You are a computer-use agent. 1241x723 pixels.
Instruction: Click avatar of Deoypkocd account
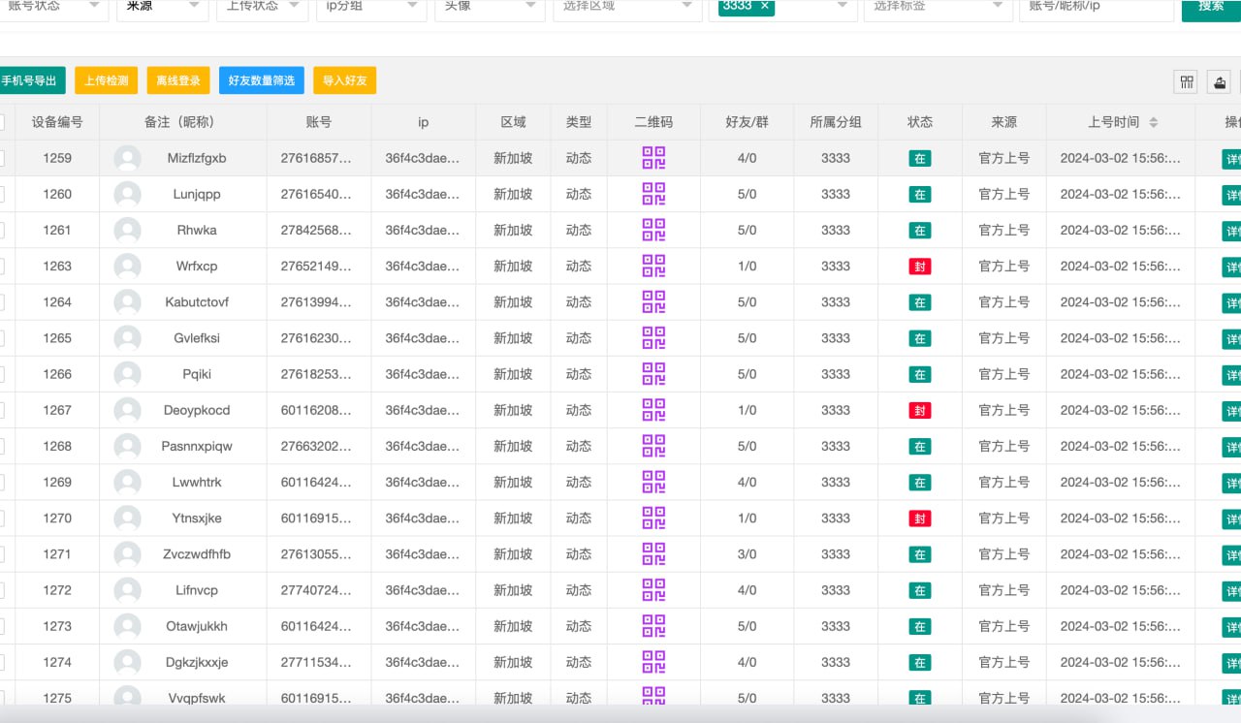(x=127, y=410)
